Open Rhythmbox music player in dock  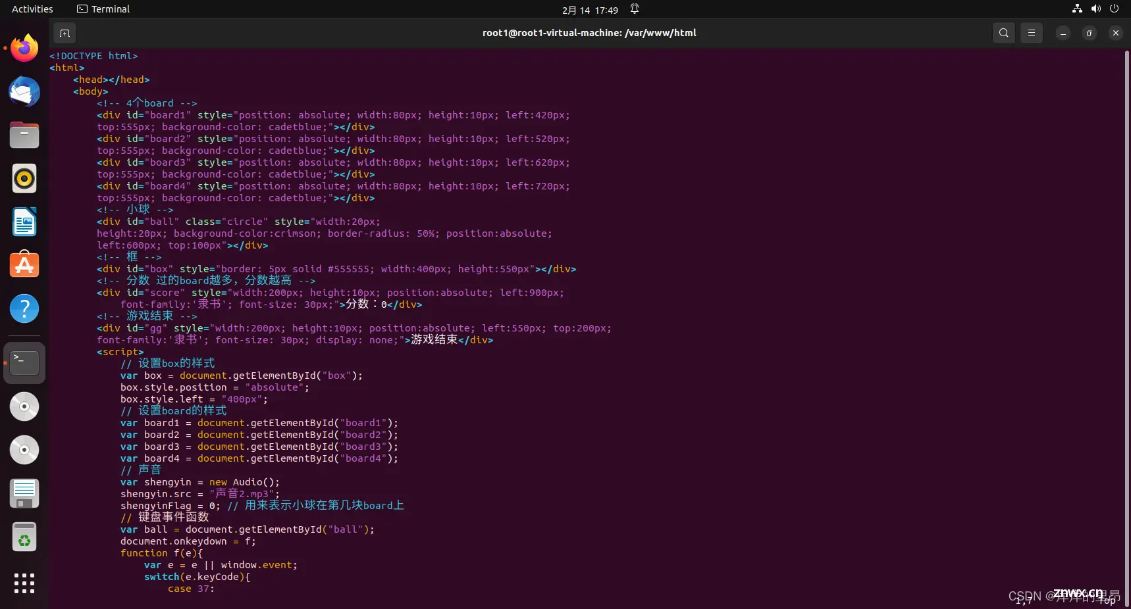click(24, 178)
